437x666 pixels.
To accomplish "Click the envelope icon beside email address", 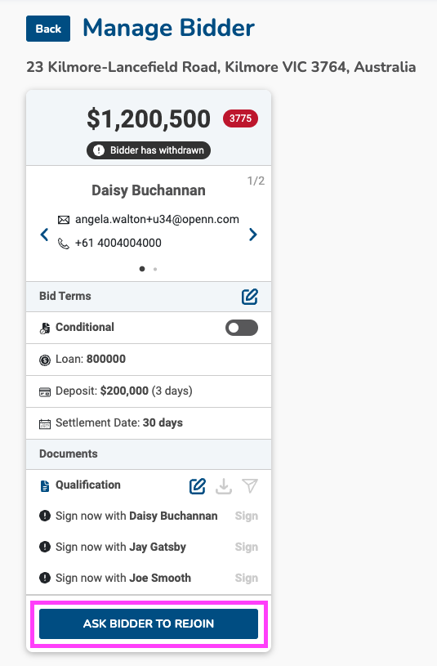I will coord(64,220).
